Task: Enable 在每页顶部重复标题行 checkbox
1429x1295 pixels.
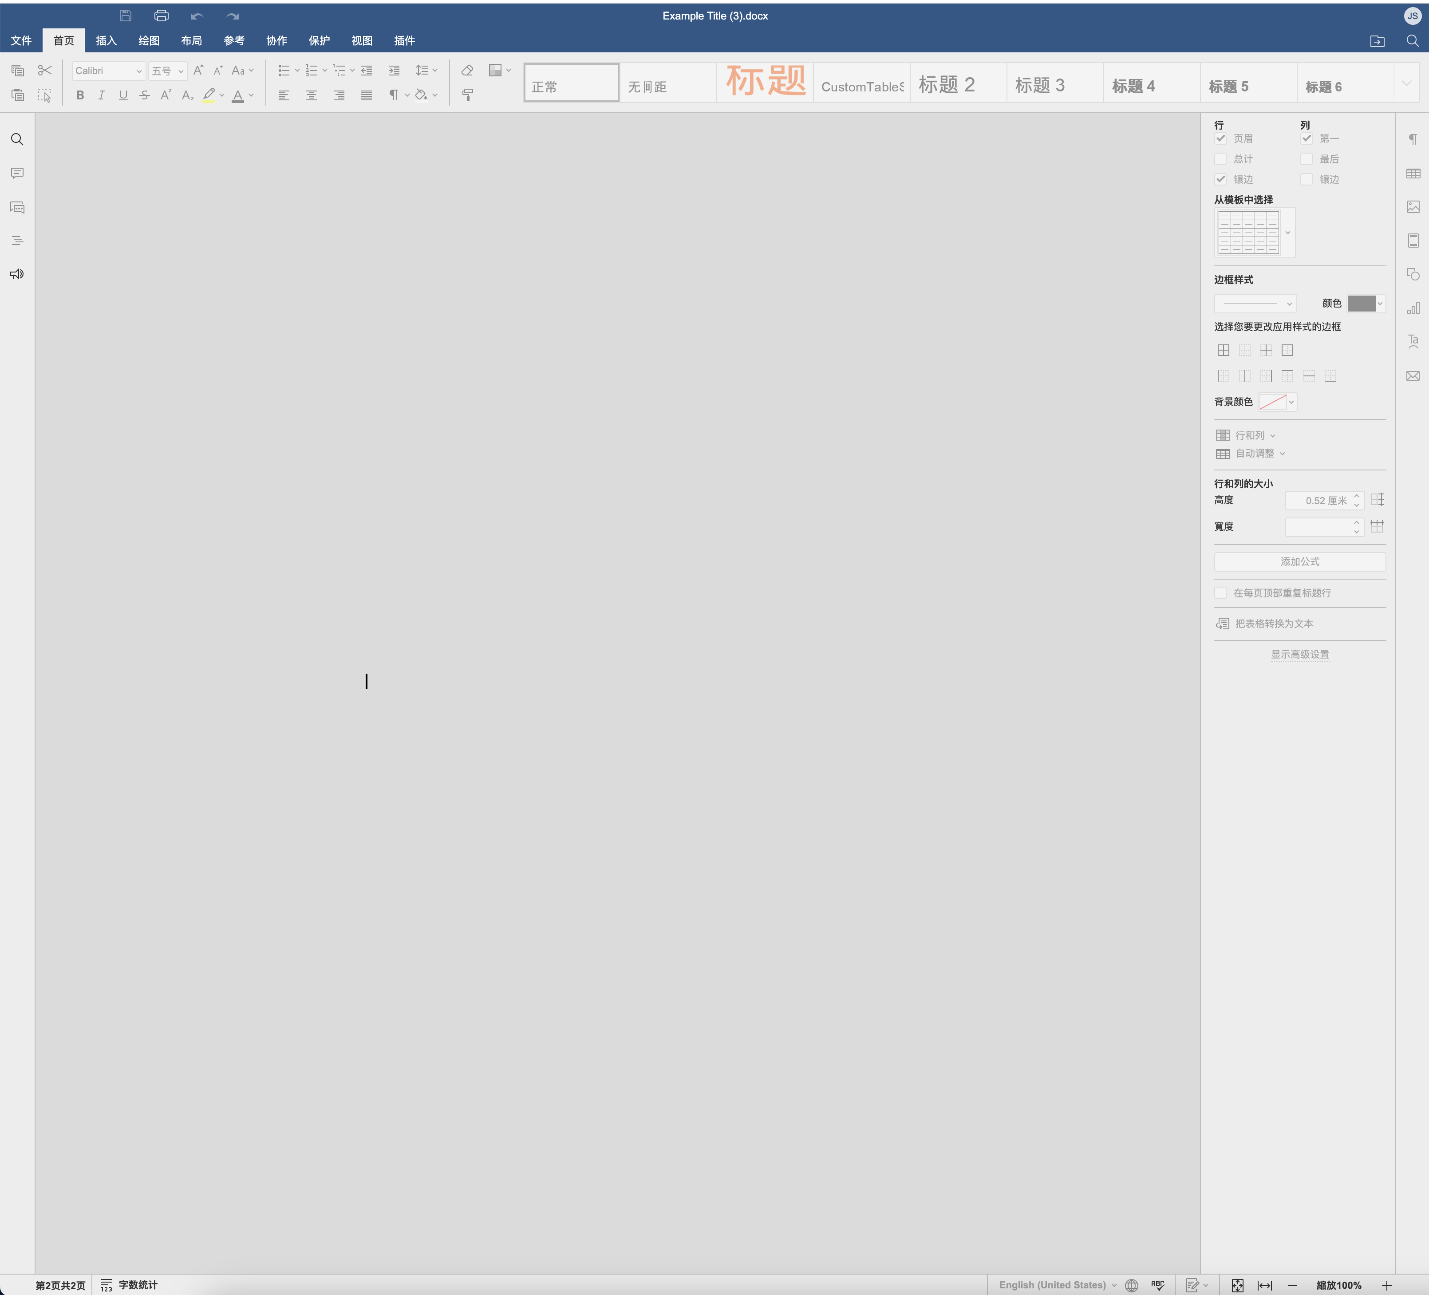Action: coord(1220,592)
